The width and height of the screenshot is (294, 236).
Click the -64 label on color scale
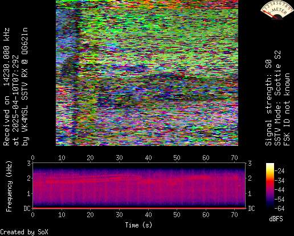(279, 209)
